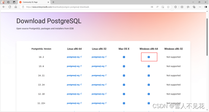Viewport: 209px width, 112px height.
Task: Open the tab actions menu
Action: pyautogui.click(x=14, y=2)
